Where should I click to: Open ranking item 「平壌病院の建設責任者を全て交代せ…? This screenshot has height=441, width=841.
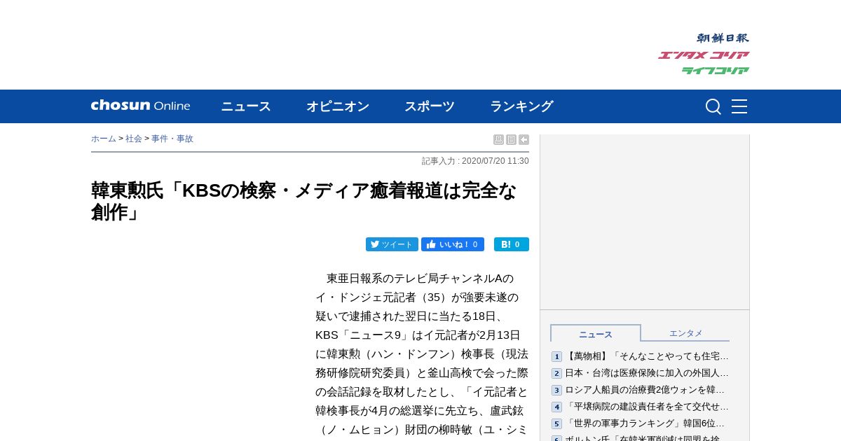coord(647,407)
